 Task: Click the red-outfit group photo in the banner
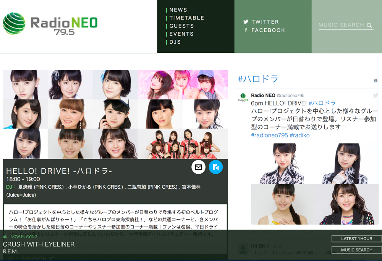[183, 144]
